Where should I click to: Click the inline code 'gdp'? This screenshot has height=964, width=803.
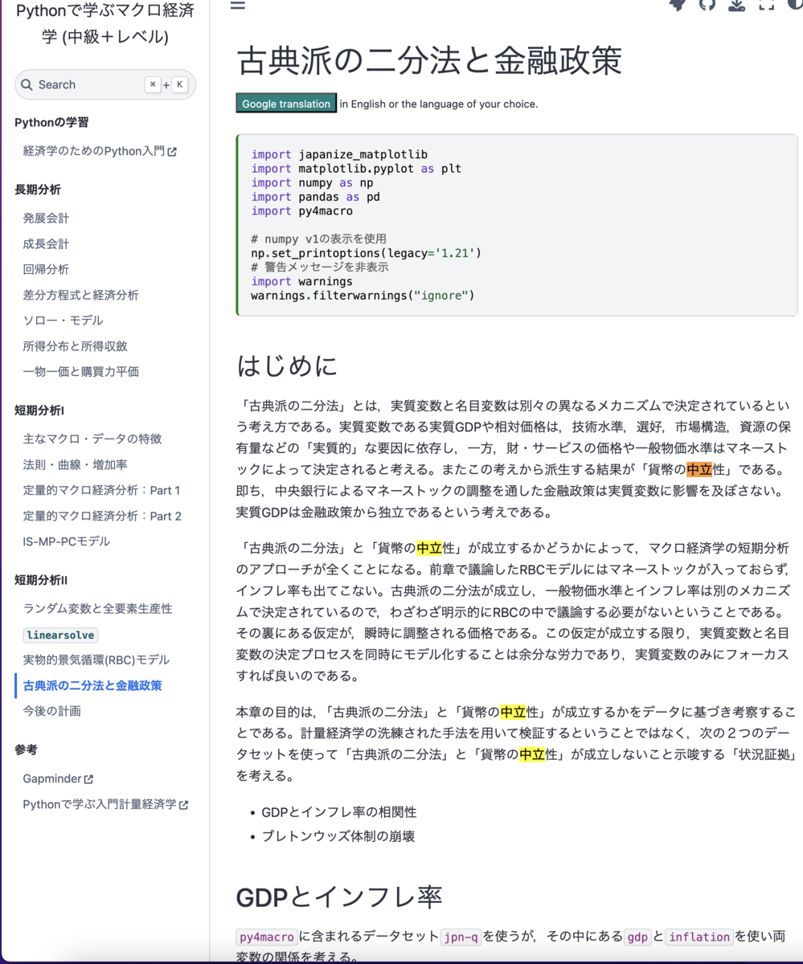coord(637,937)
